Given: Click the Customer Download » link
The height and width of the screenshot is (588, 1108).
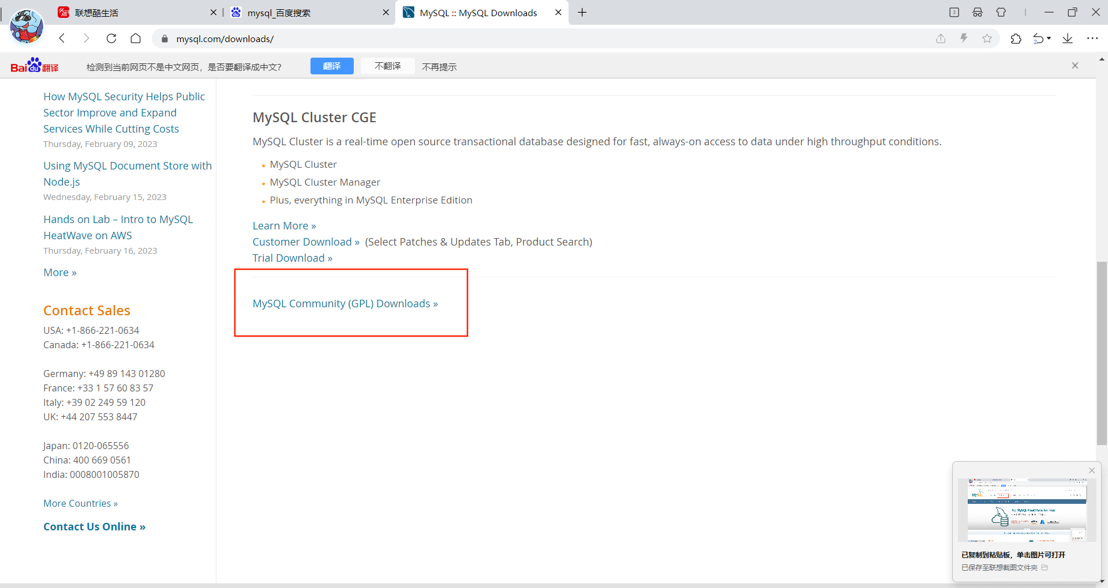Looking at the screenshot, I should pyautogui.click(x=306, y=242).
